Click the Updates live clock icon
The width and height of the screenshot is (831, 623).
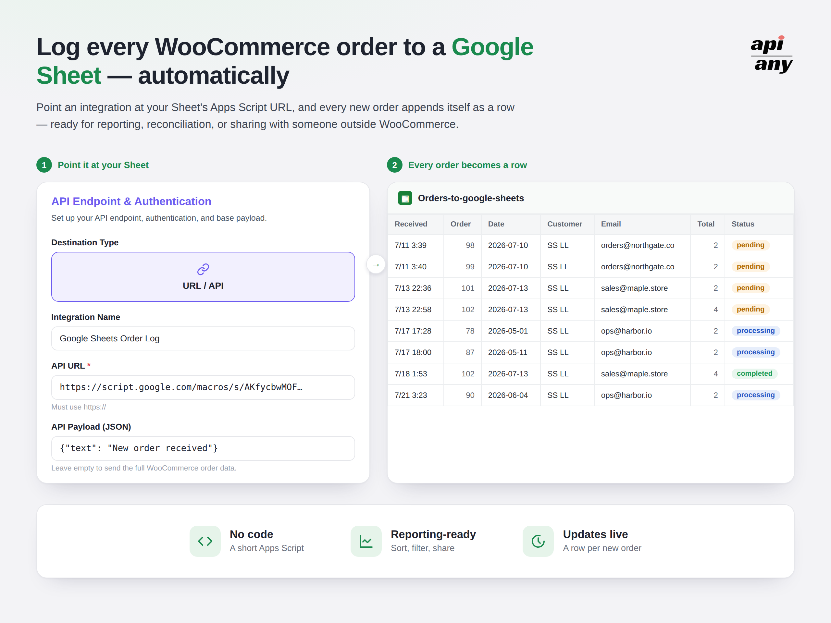[x=538, y=541]
